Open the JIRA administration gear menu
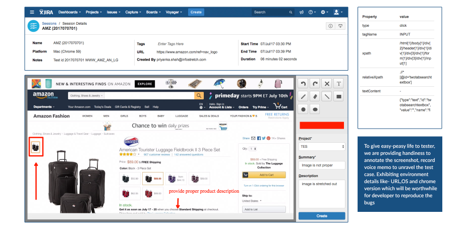 pos(324,12)
